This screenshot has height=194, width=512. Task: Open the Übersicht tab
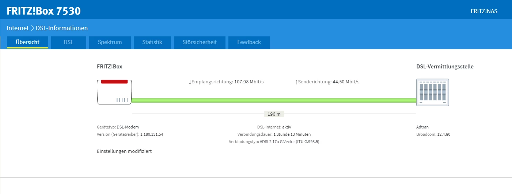pos(27,42)
